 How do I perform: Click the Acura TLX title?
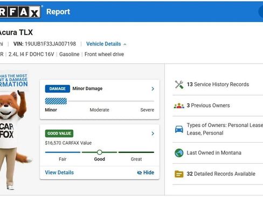[x=16, y=32]
